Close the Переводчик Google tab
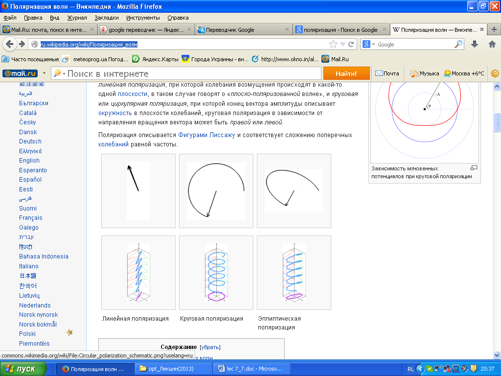Viewport: 501px width, 376px height. [x=287, y=29]
